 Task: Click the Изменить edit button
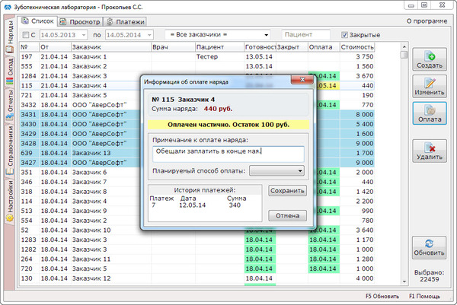[430, 86]
